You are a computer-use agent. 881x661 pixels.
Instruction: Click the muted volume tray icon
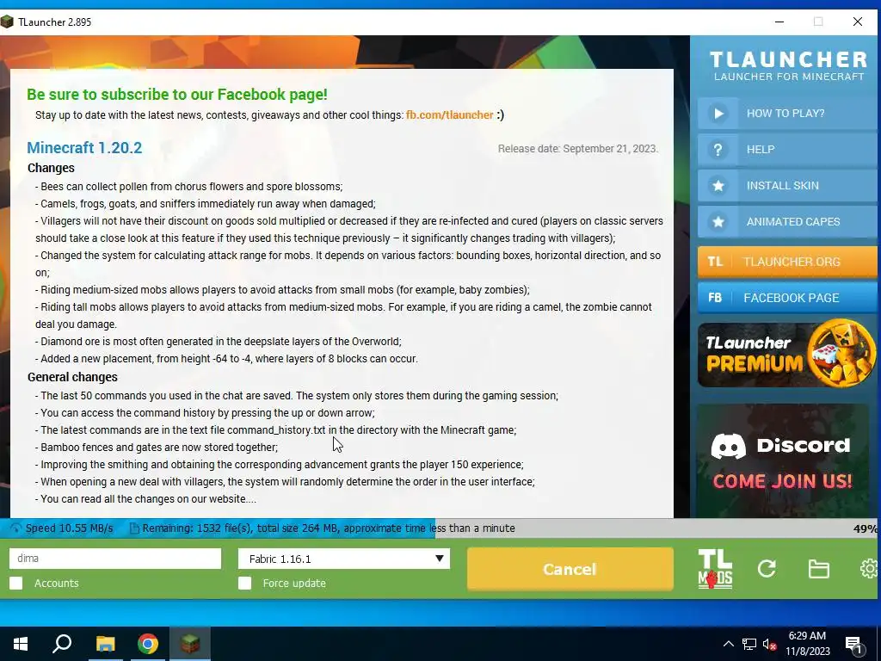[x=769, y=644]
